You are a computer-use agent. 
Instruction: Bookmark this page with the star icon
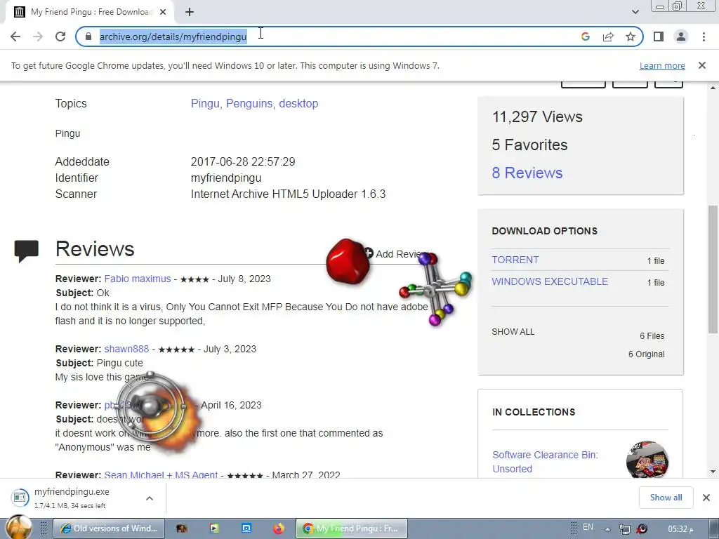(631, 36)
